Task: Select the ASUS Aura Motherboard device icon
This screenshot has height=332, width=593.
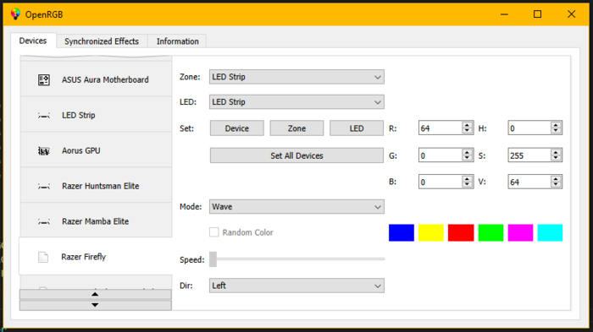Action: click(44, 79)
